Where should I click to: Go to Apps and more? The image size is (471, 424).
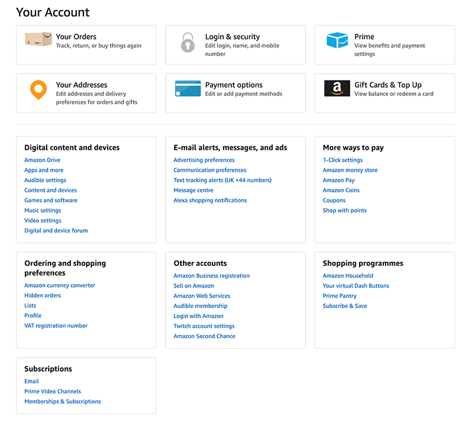coord(44,170)
